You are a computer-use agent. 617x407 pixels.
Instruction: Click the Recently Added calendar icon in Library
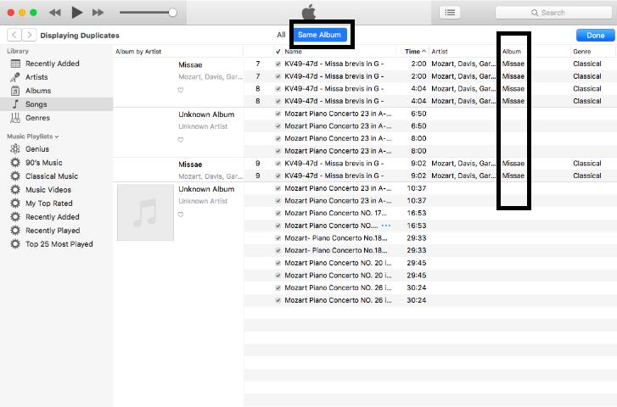[x=15, y=64]
